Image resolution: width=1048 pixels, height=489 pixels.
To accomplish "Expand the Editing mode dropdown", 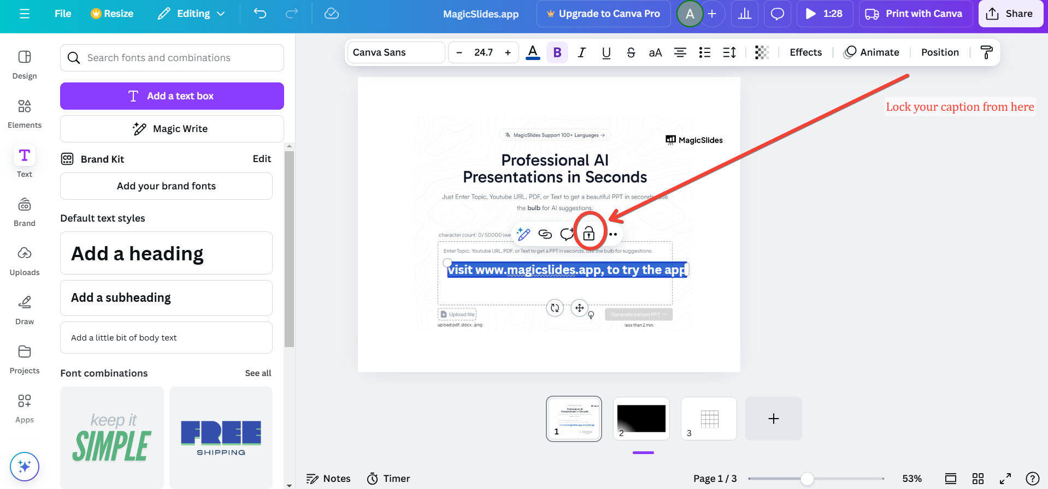I will tap(192, 14).
